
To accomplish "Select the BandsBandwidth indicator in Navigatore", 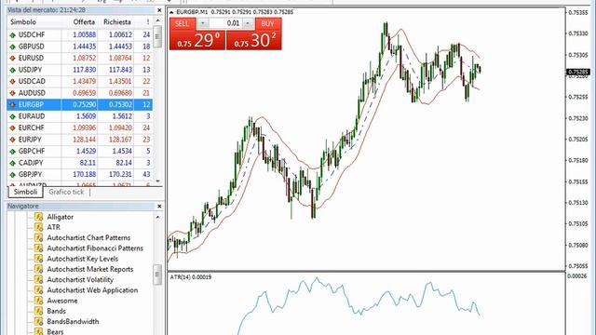I will point(73,321).
